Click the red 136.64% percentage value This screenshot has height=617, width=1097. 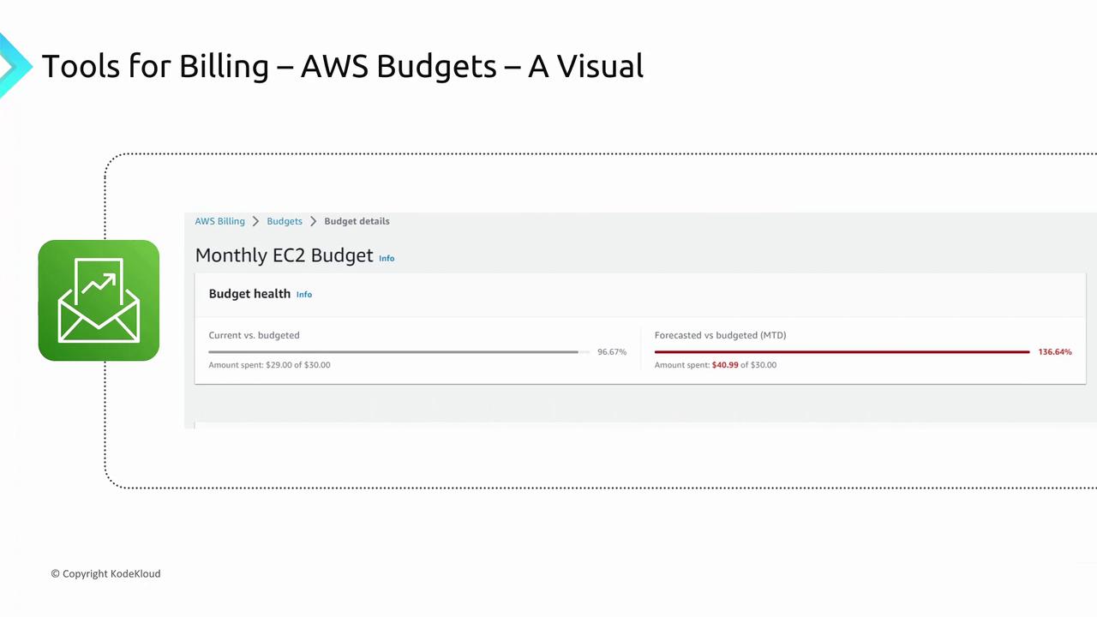pyautogui.click(x=1054, y=352)
